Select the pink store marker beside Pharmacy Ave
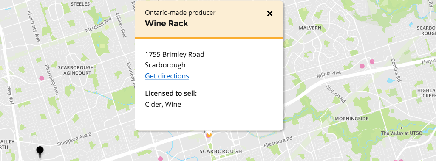 pos(42,78)
